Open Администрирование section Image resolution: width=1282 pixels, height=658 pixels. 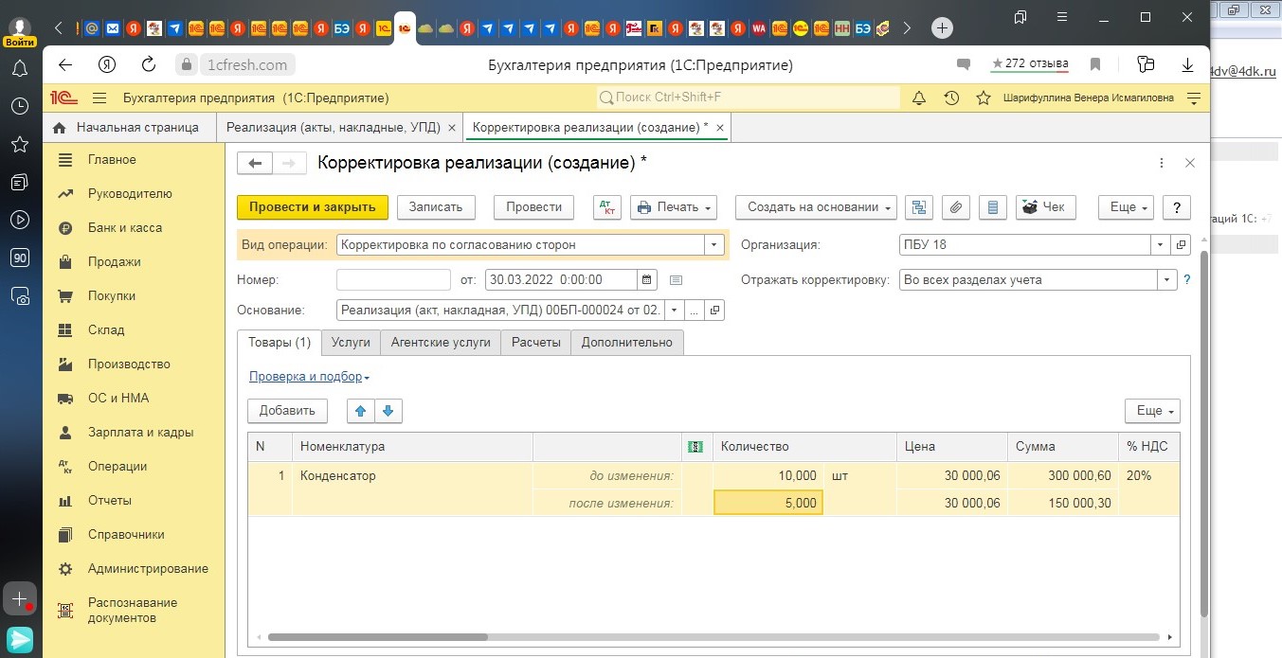coord(148,569)
